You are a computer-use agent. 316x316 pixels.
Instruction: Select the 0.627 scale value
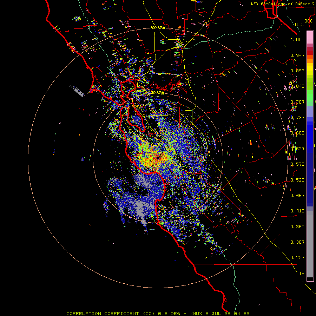pos(297,149)
